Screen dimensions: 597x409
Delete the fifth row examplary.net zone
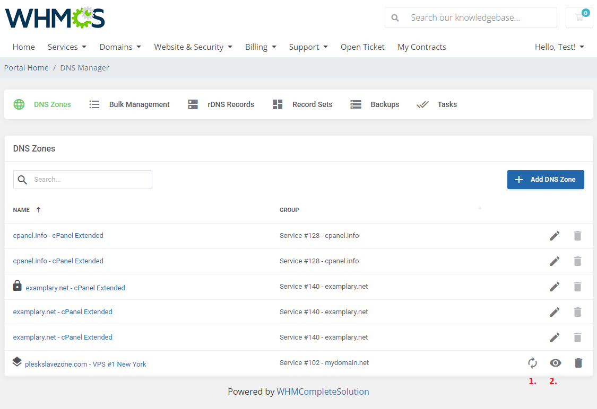pyautogui.click(x=577, y=337)
